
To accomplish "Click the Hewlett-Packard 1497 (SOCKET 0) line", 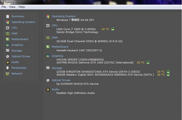I will point(79,50).
